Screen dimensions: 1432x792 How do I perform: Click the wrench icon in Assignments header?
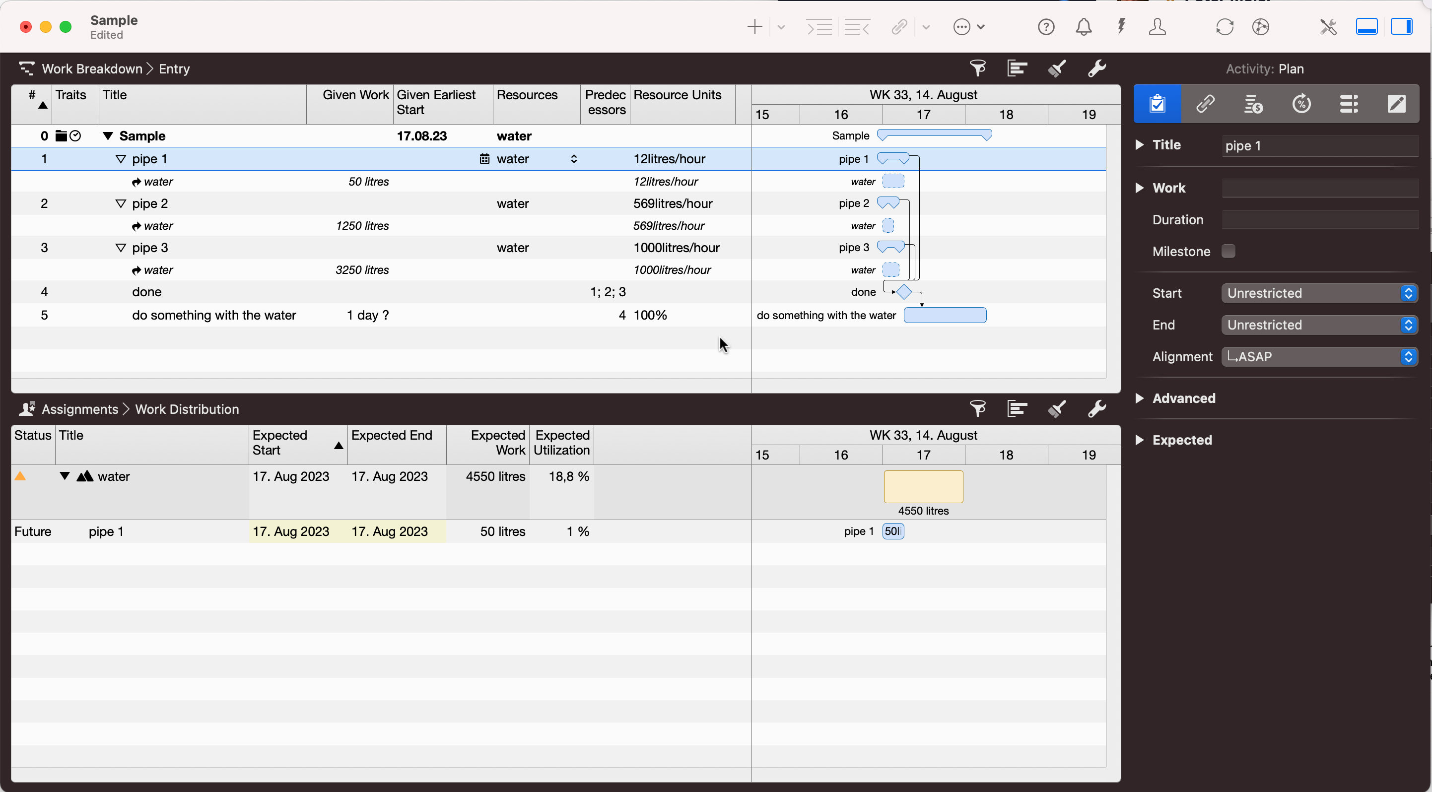pos(1096,408)
